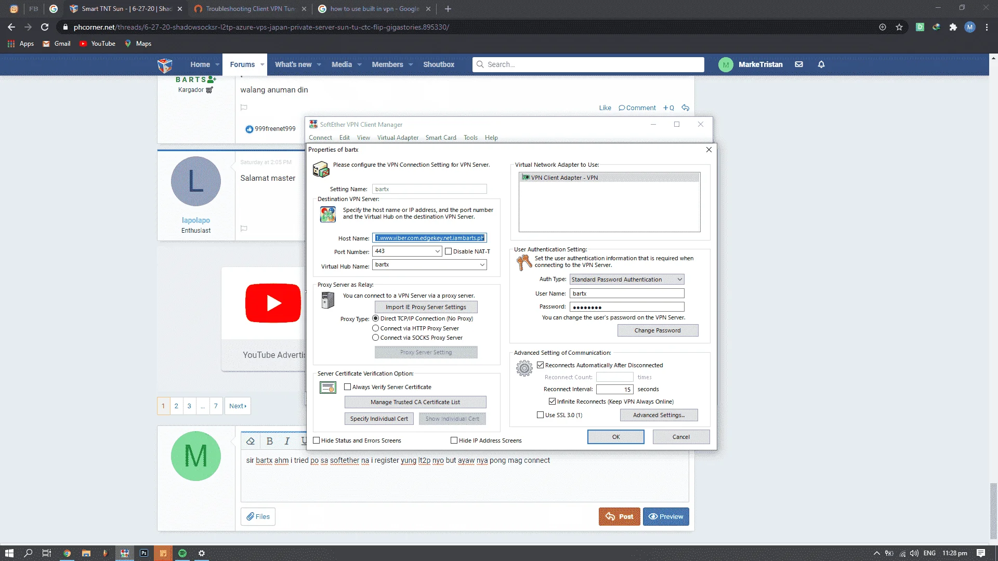Select Direct TCP/IP Connection (No Proxy)
998x561 pixels.
point(375,318)
